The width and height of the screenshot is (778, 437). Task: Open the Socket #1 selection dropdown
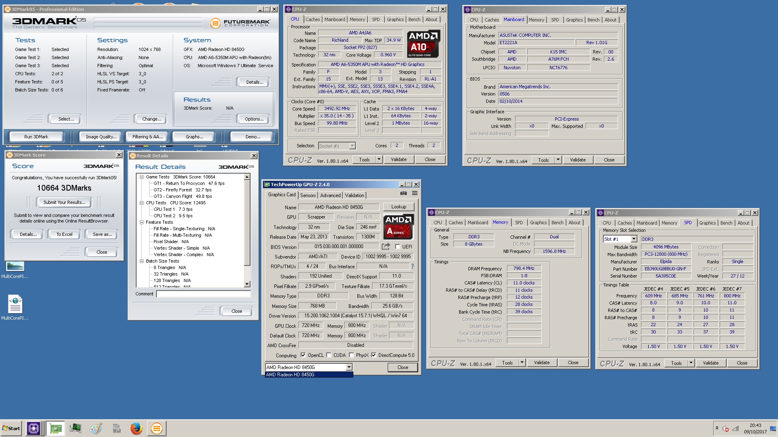(x=352, y=146)
